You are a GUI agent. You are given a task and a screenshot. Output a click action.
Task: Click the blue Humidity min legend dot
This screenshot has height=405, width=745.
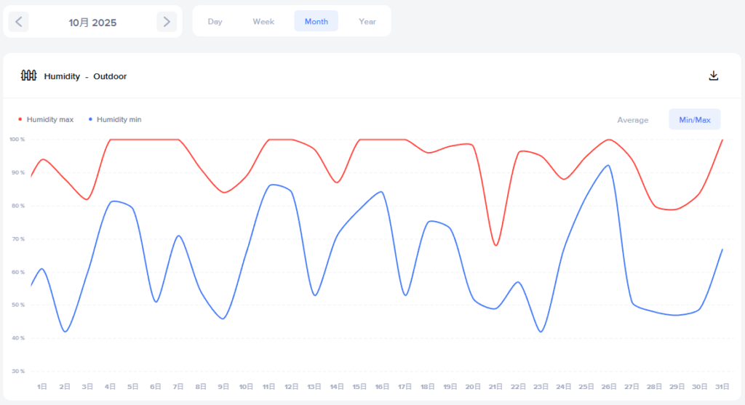(90, 119)
